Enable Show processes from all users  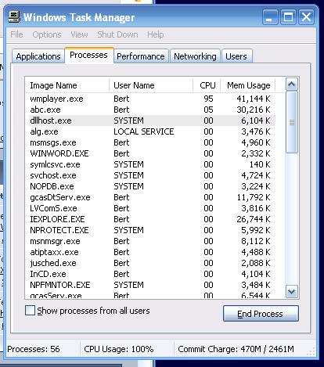pos(30,311)
